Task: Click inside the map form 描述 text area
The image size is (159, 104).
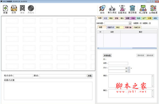Action: pos(130,81)
